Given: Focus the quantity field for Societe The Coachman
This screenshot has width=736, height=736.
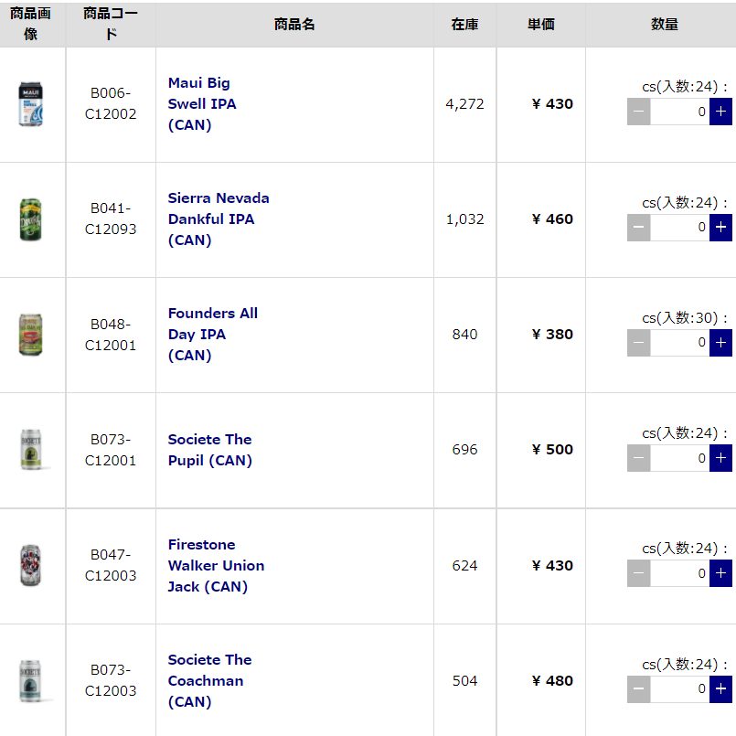Looking at the screenshot, I should [679, 689].
